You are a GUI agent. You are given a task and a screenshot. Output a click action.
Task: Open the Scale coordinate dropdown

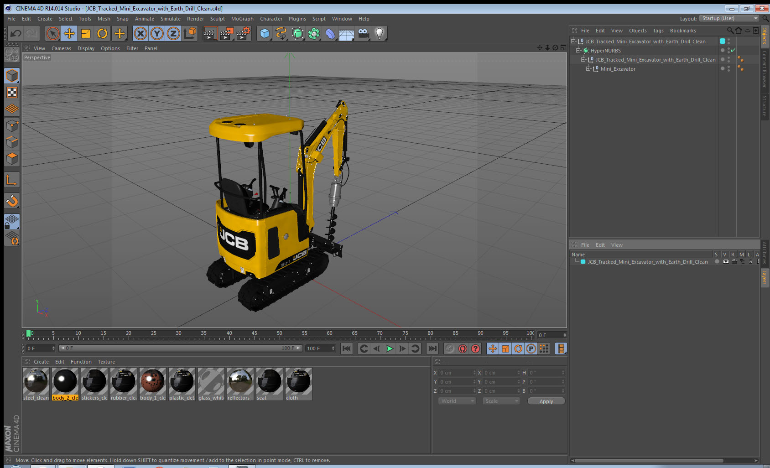(501, 401)
